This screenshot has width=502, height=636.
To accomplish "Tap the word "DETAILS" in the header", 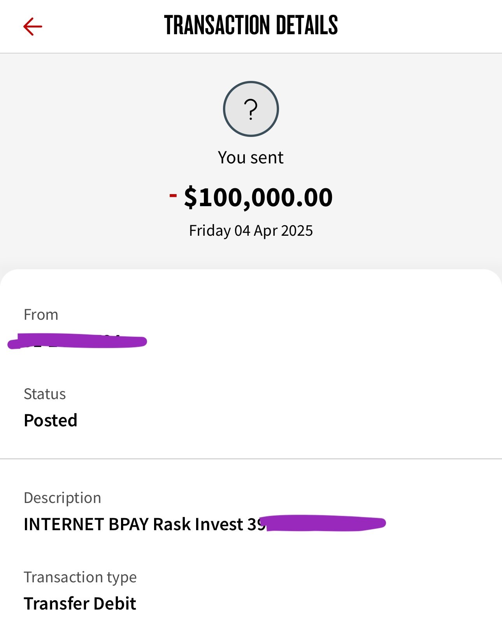I will (307, 26).
